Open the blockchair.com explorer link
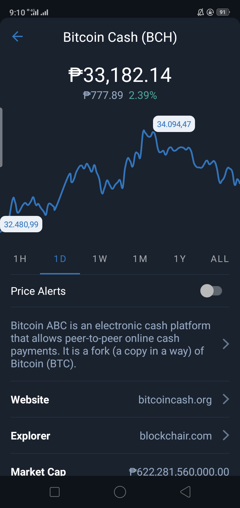 click(x=176, y=436)
